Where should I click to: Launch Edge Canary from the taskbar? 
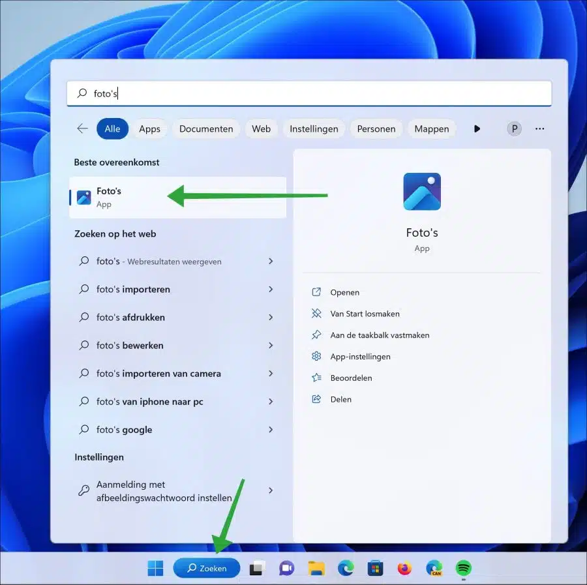(434, 568)
